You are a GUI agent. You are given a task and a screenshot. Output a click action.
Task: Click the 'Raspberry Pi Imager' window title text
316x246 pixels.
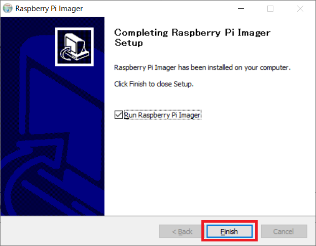pyautogui.click(x=49, y=9)
